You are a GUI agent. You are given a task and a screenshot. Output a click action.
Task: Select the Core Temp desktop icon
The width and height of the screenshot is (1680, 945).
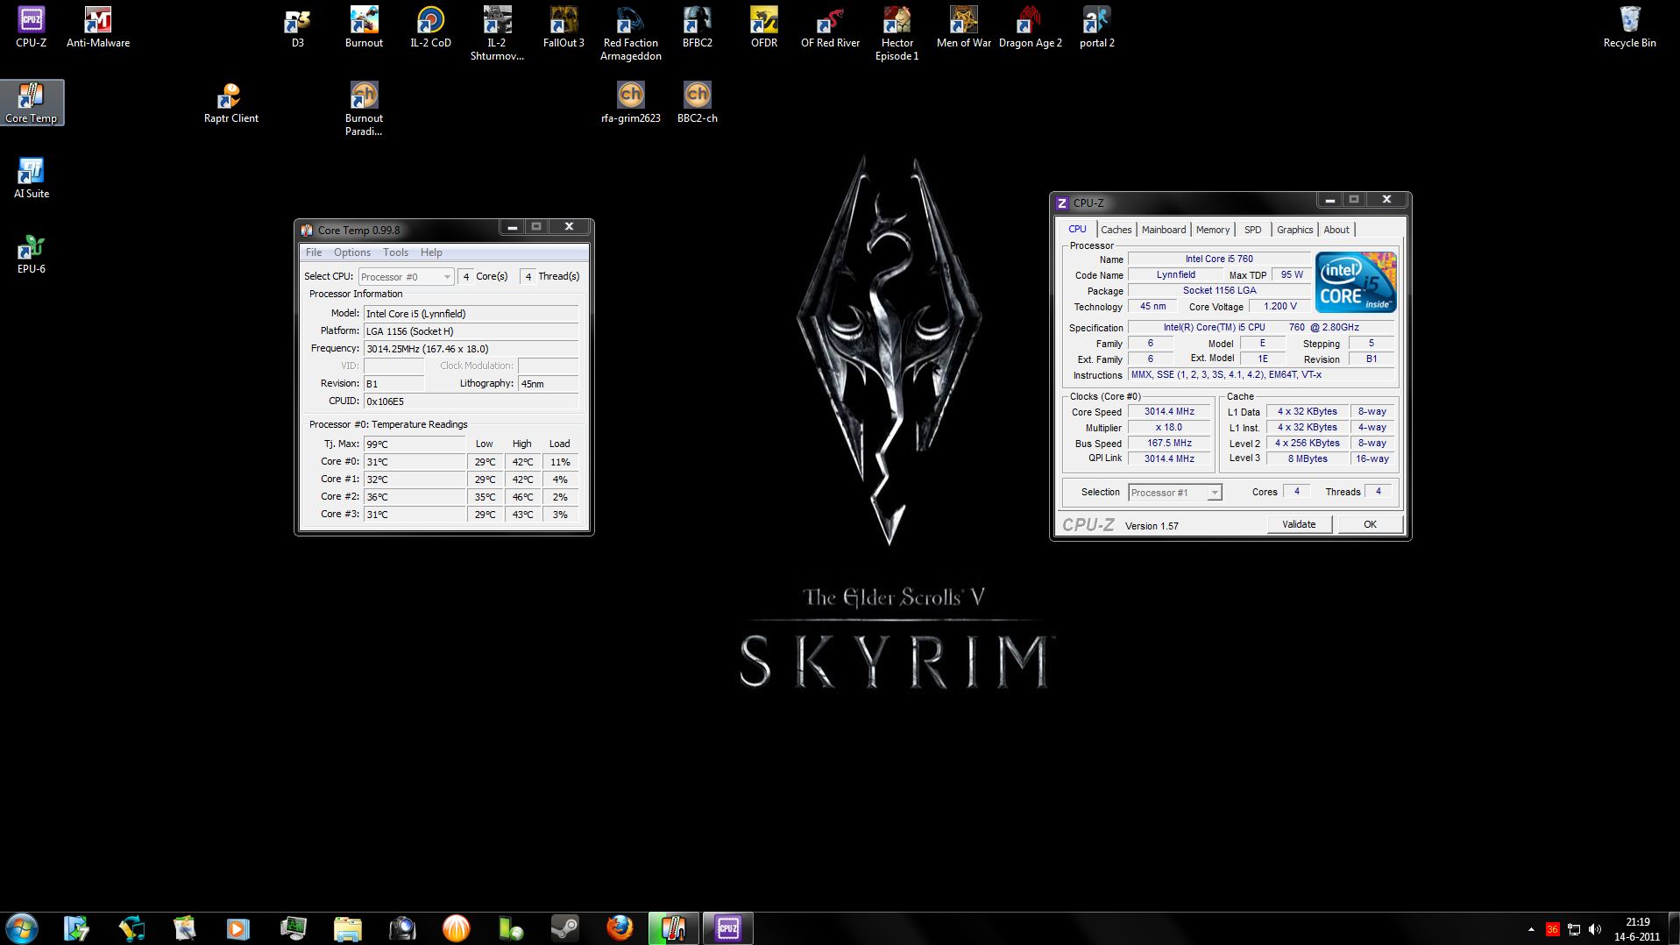tap(32, 103)
